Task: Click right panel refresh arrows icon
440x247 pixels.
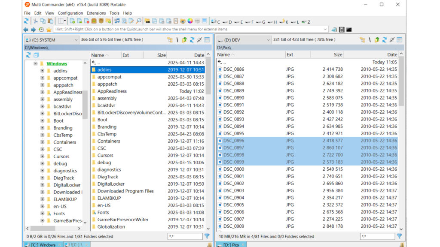Action: pyautogui.click(x=385, y=40)
